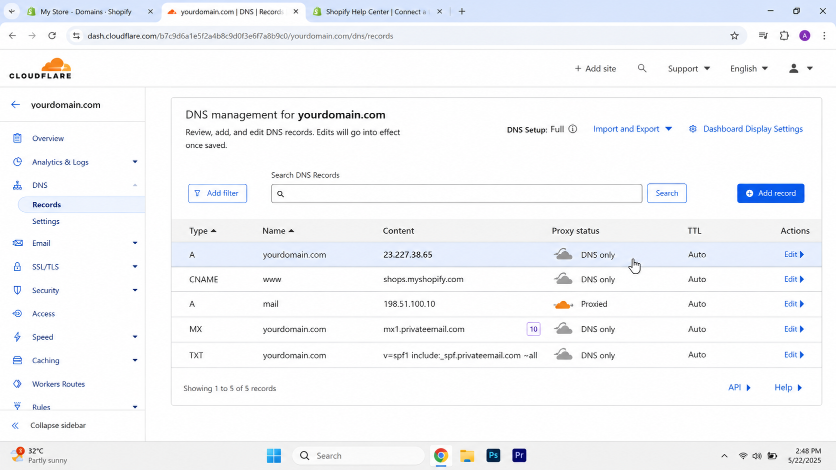Select Settings in DNS submenu

pos(46,221)
